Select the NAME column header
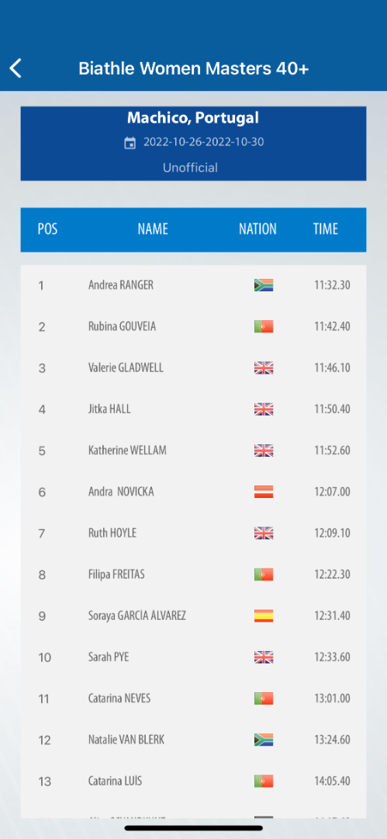 point(153,229)
